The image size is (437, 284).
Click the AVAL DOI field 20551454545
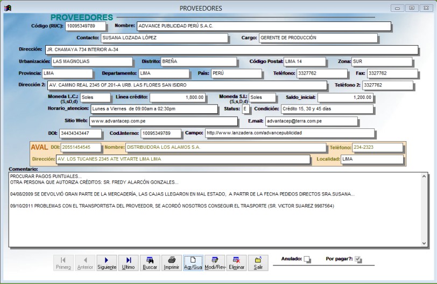pos(81,147)
